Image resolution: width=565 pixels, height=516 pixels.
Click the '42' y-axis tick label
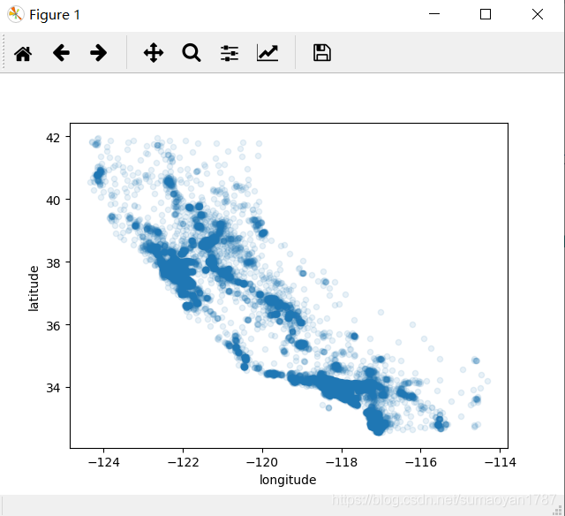(x=53, y=138)
